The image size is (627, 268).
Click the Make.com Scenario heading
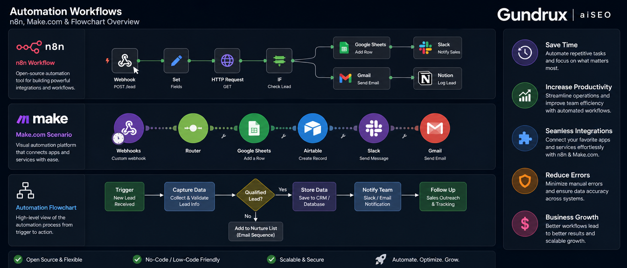(44, 134)
